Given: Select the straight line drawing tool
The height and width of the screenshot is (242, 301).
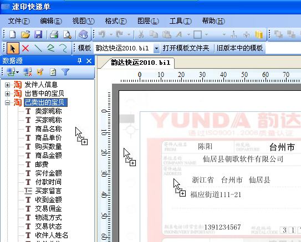Looking at the screenshot, I should tap(38, 48).
